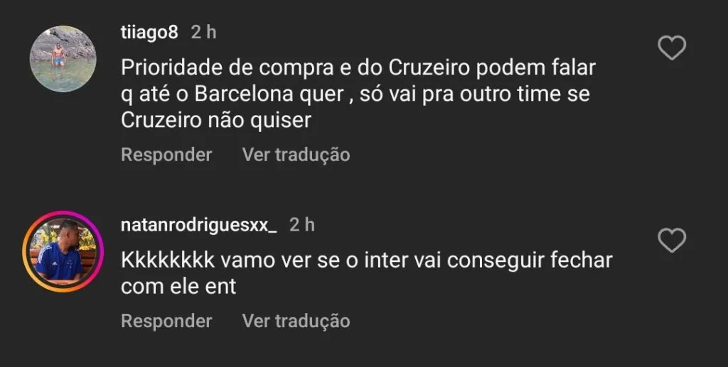Show translation of tiiago8's comment
The height and width of the screenshot is (367, 728).
point(296,154)
